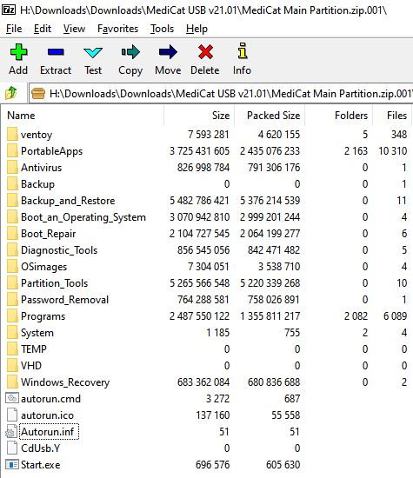Select the Start.exe file name
413x478 pixels.
pos(41,465)
